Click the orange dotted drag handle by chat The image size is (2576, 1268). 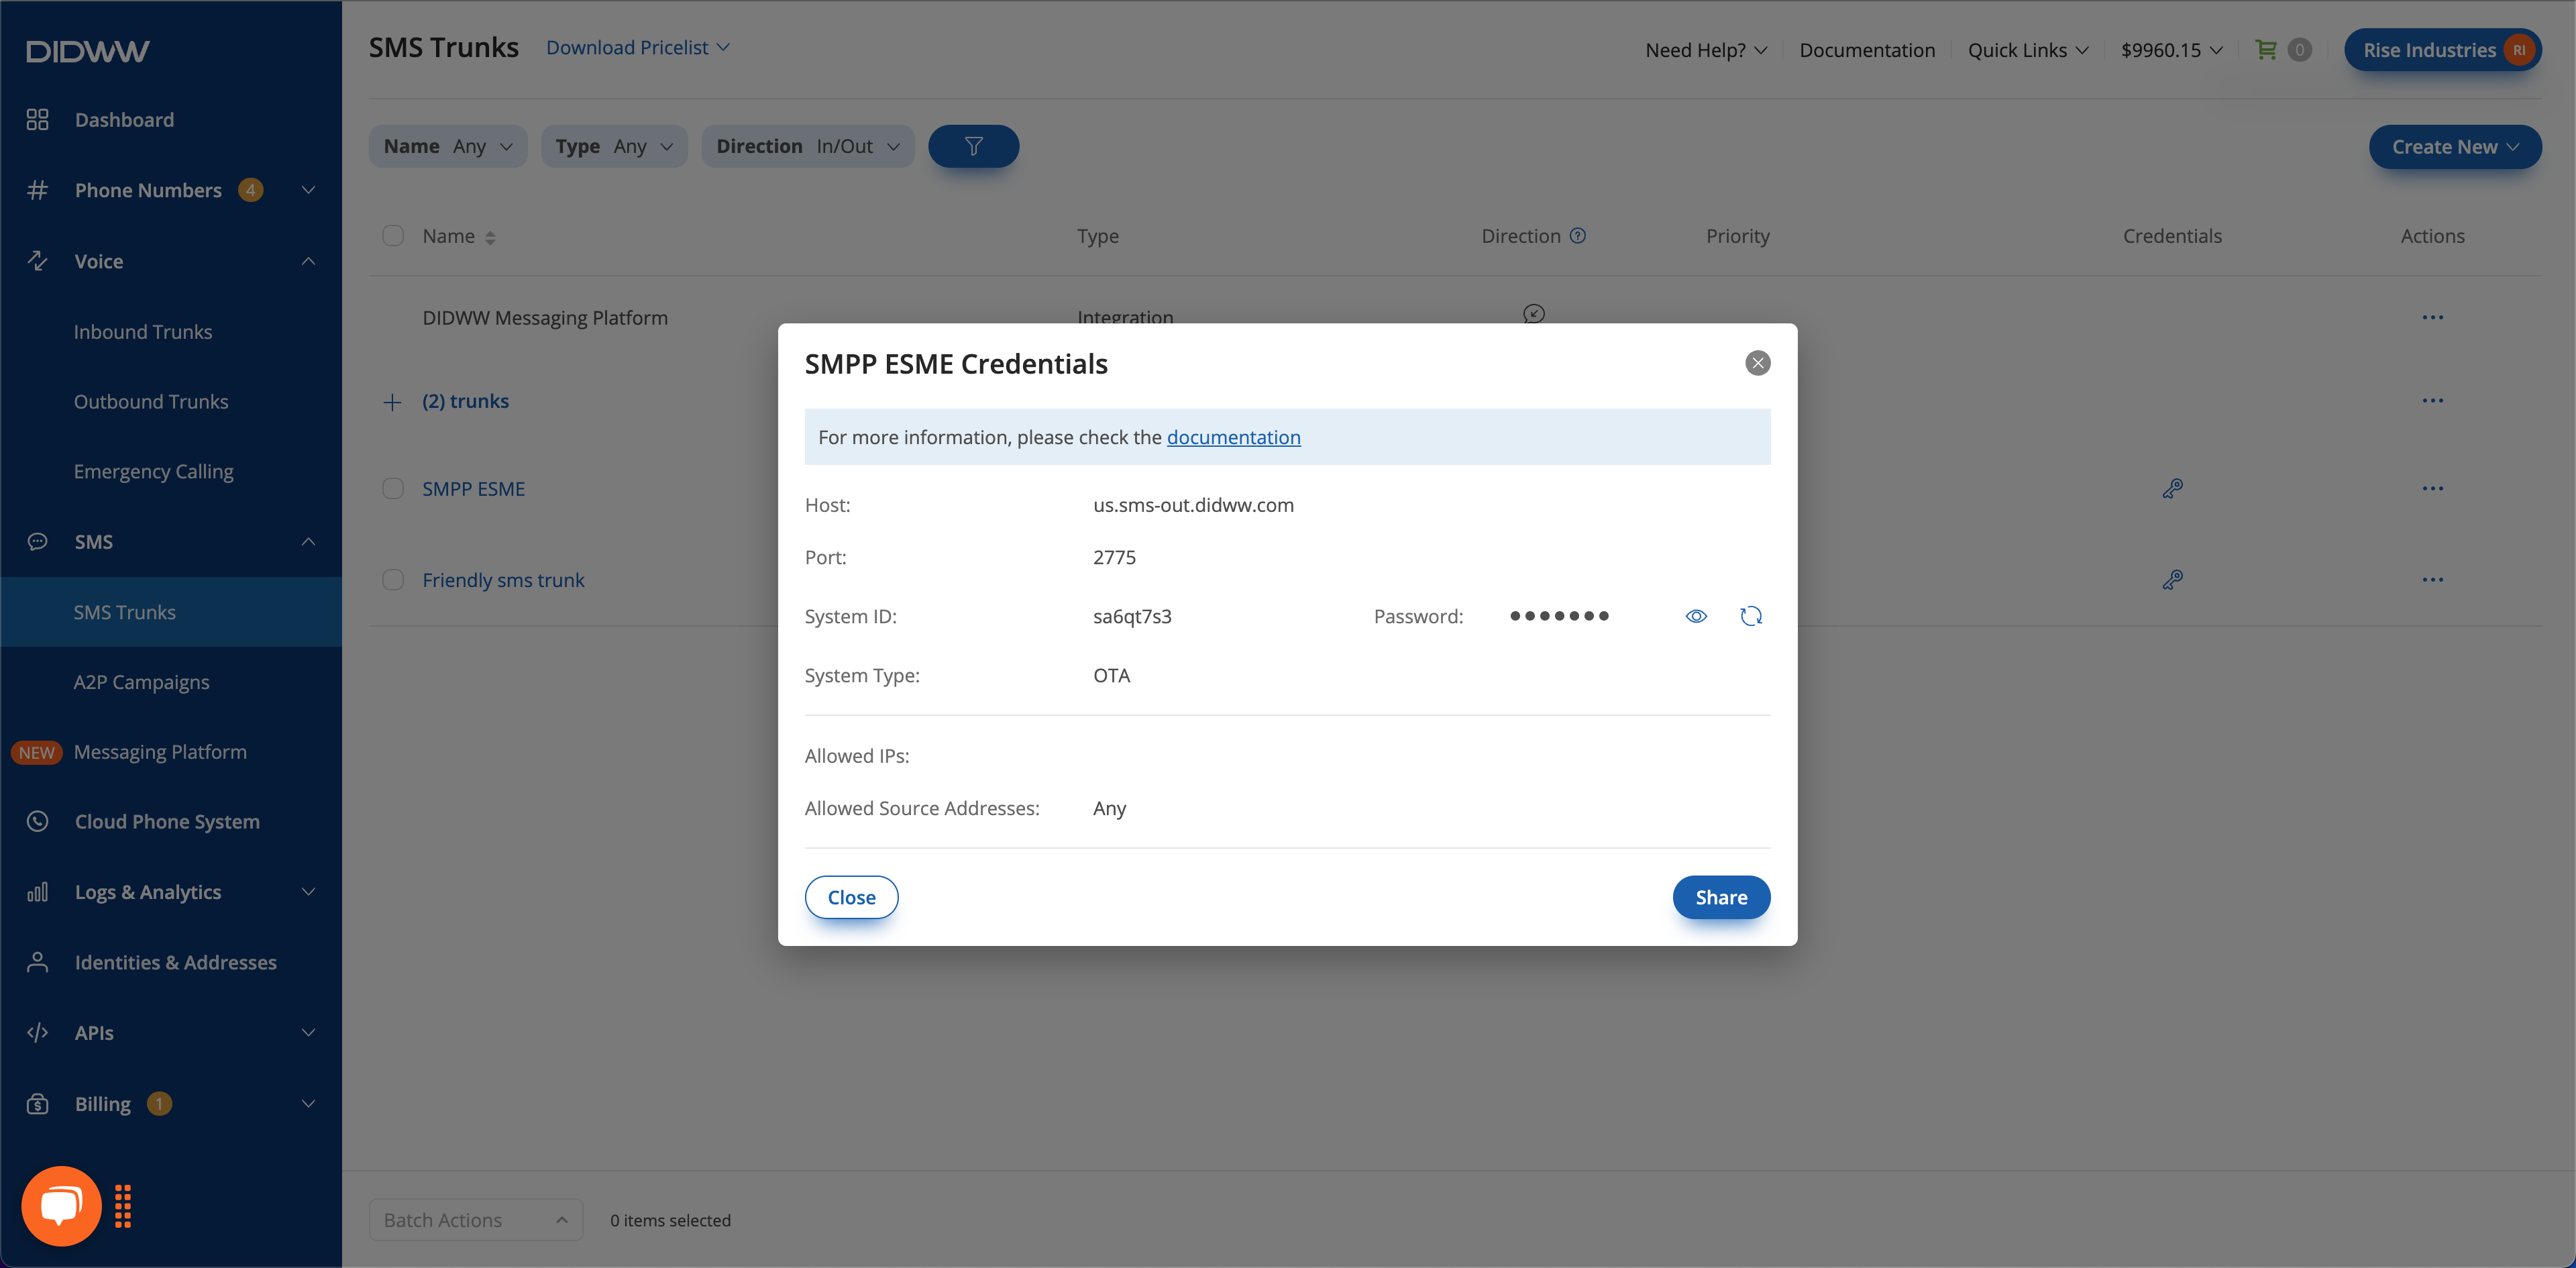tap(123, 1206)
